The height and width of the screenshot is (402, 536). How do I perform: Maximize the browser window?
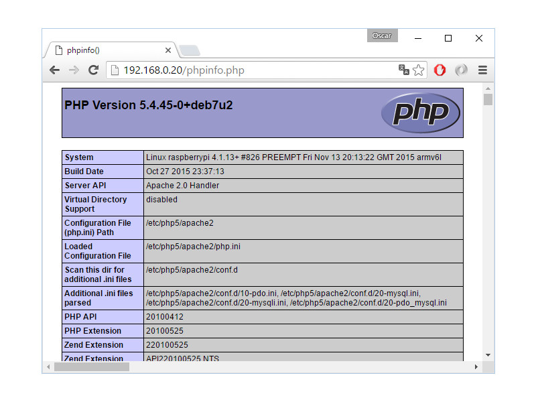point(448,38)
